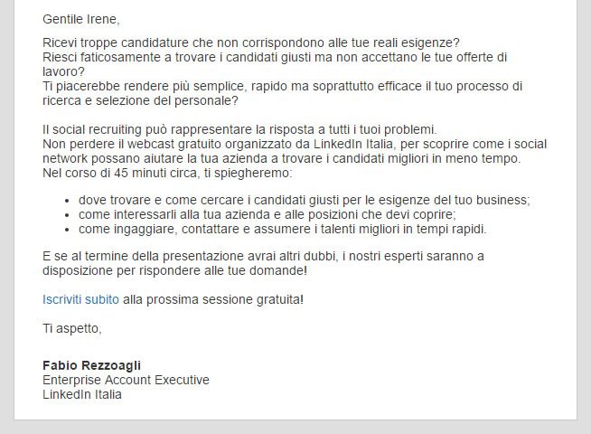This screenshot has width=591, height=434.
Task: Click the line "ricerca e selezione del personale?"
Action: pos(140,100)
